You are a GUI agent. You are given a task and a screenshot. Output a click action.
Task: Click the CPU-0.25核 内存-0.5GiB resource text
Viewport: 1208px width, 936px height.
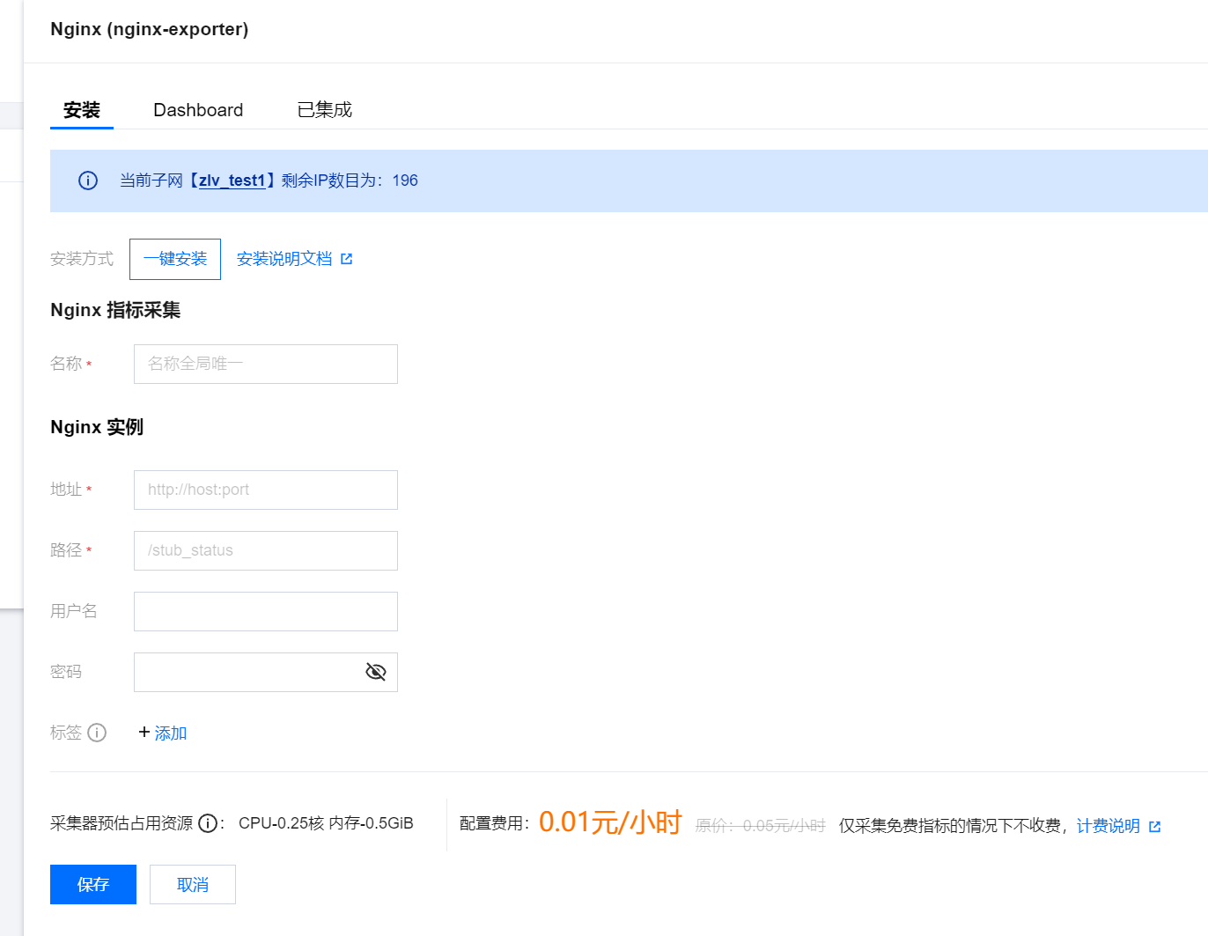click(326, 823)
